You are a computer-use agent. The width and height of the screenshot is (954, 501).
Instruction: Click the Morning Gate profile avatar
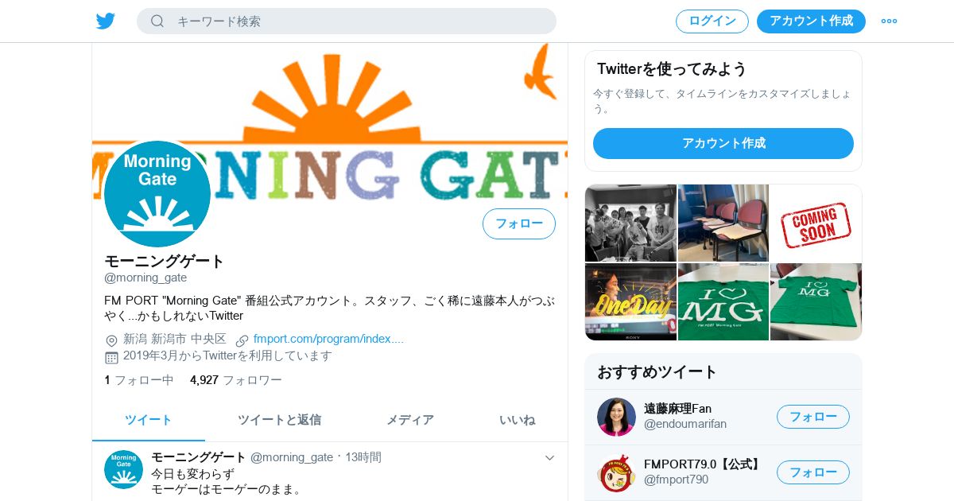click(x=157, y=194)
